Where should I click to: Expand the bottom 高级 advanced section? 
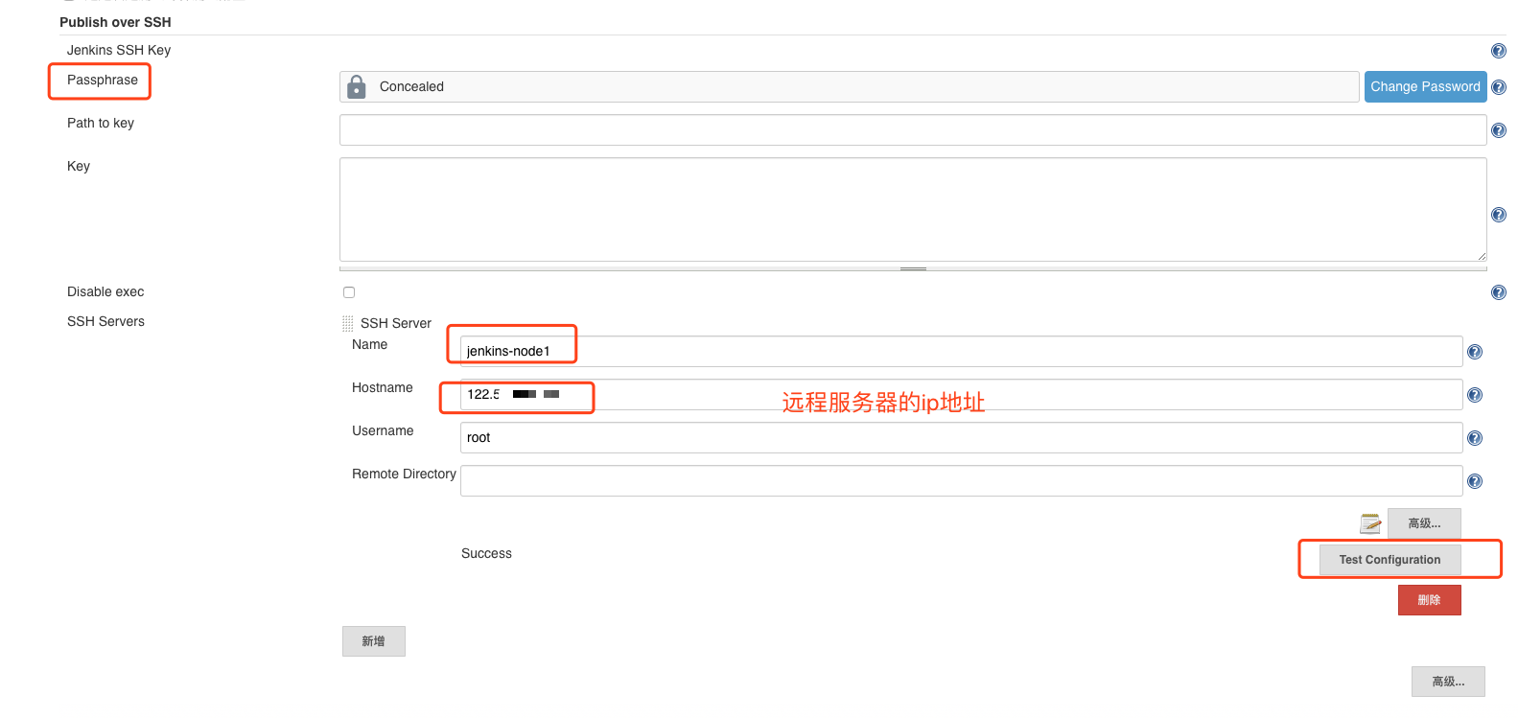coord(1448,682)
